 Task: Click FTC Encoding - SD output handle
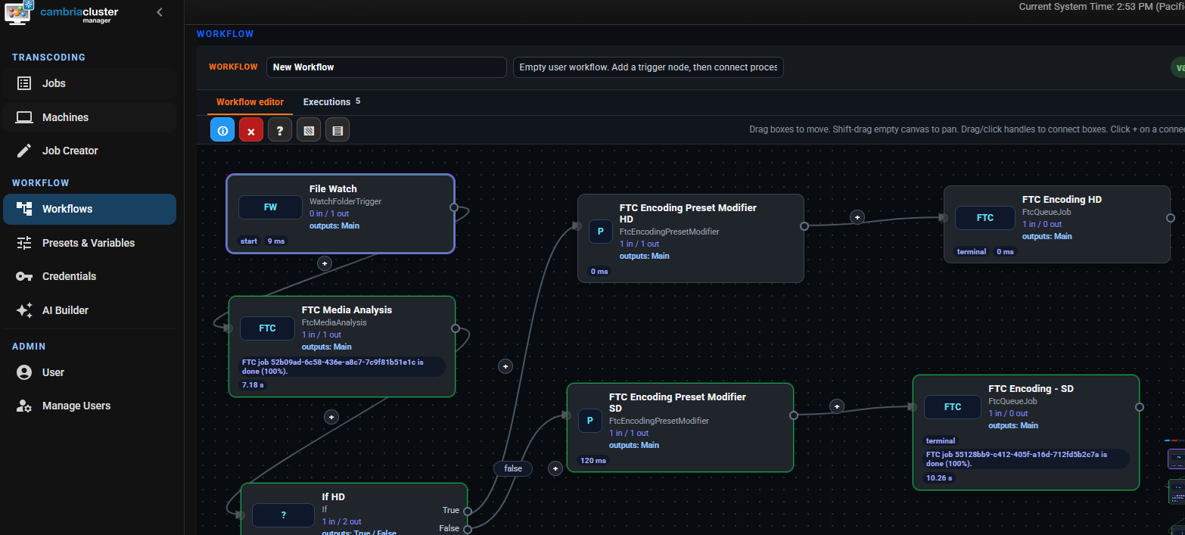1139,407
